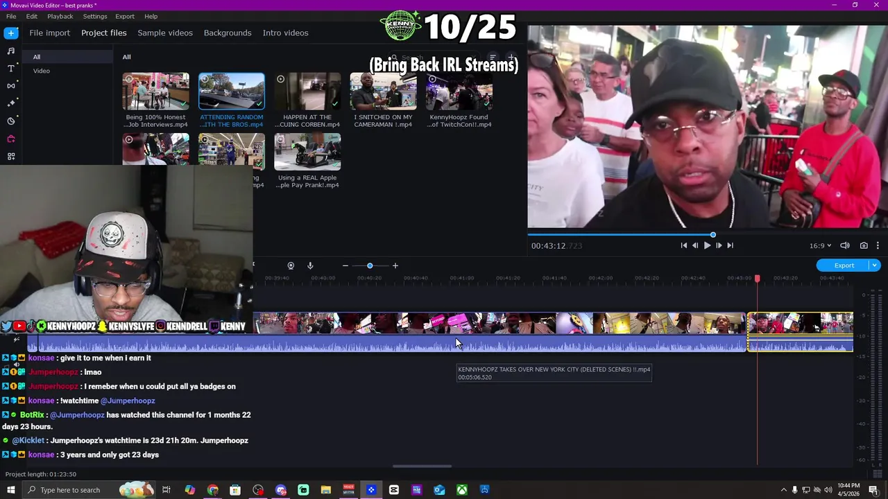Select the I SNITCHED ON MY CAMERAMAN clip
The height and width of the screenshot is (499, 888).
point(383,91)
